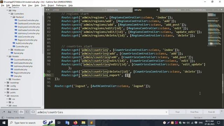Viewport: 224px width, 126px height.
Task: Open JobsModel.php in sidebar
Action: 20,70
